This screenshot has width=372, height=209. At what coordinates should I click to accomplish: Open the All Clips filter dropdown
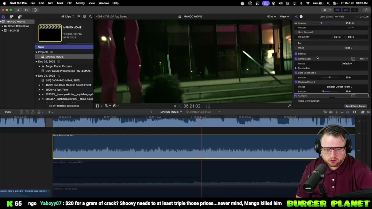tap(67, 17)
